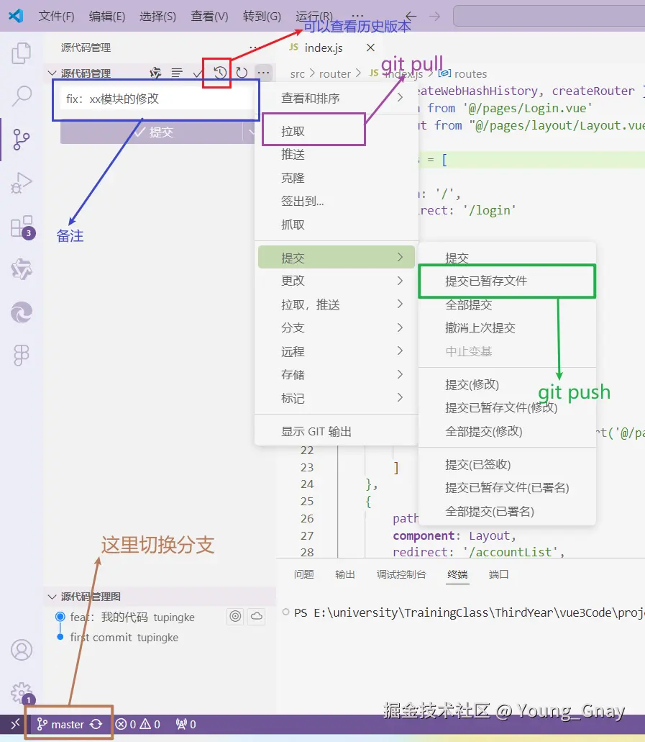Open Extensions view with badge 3
The height and width of the screenshot is (742, 645).
point(22,227)
